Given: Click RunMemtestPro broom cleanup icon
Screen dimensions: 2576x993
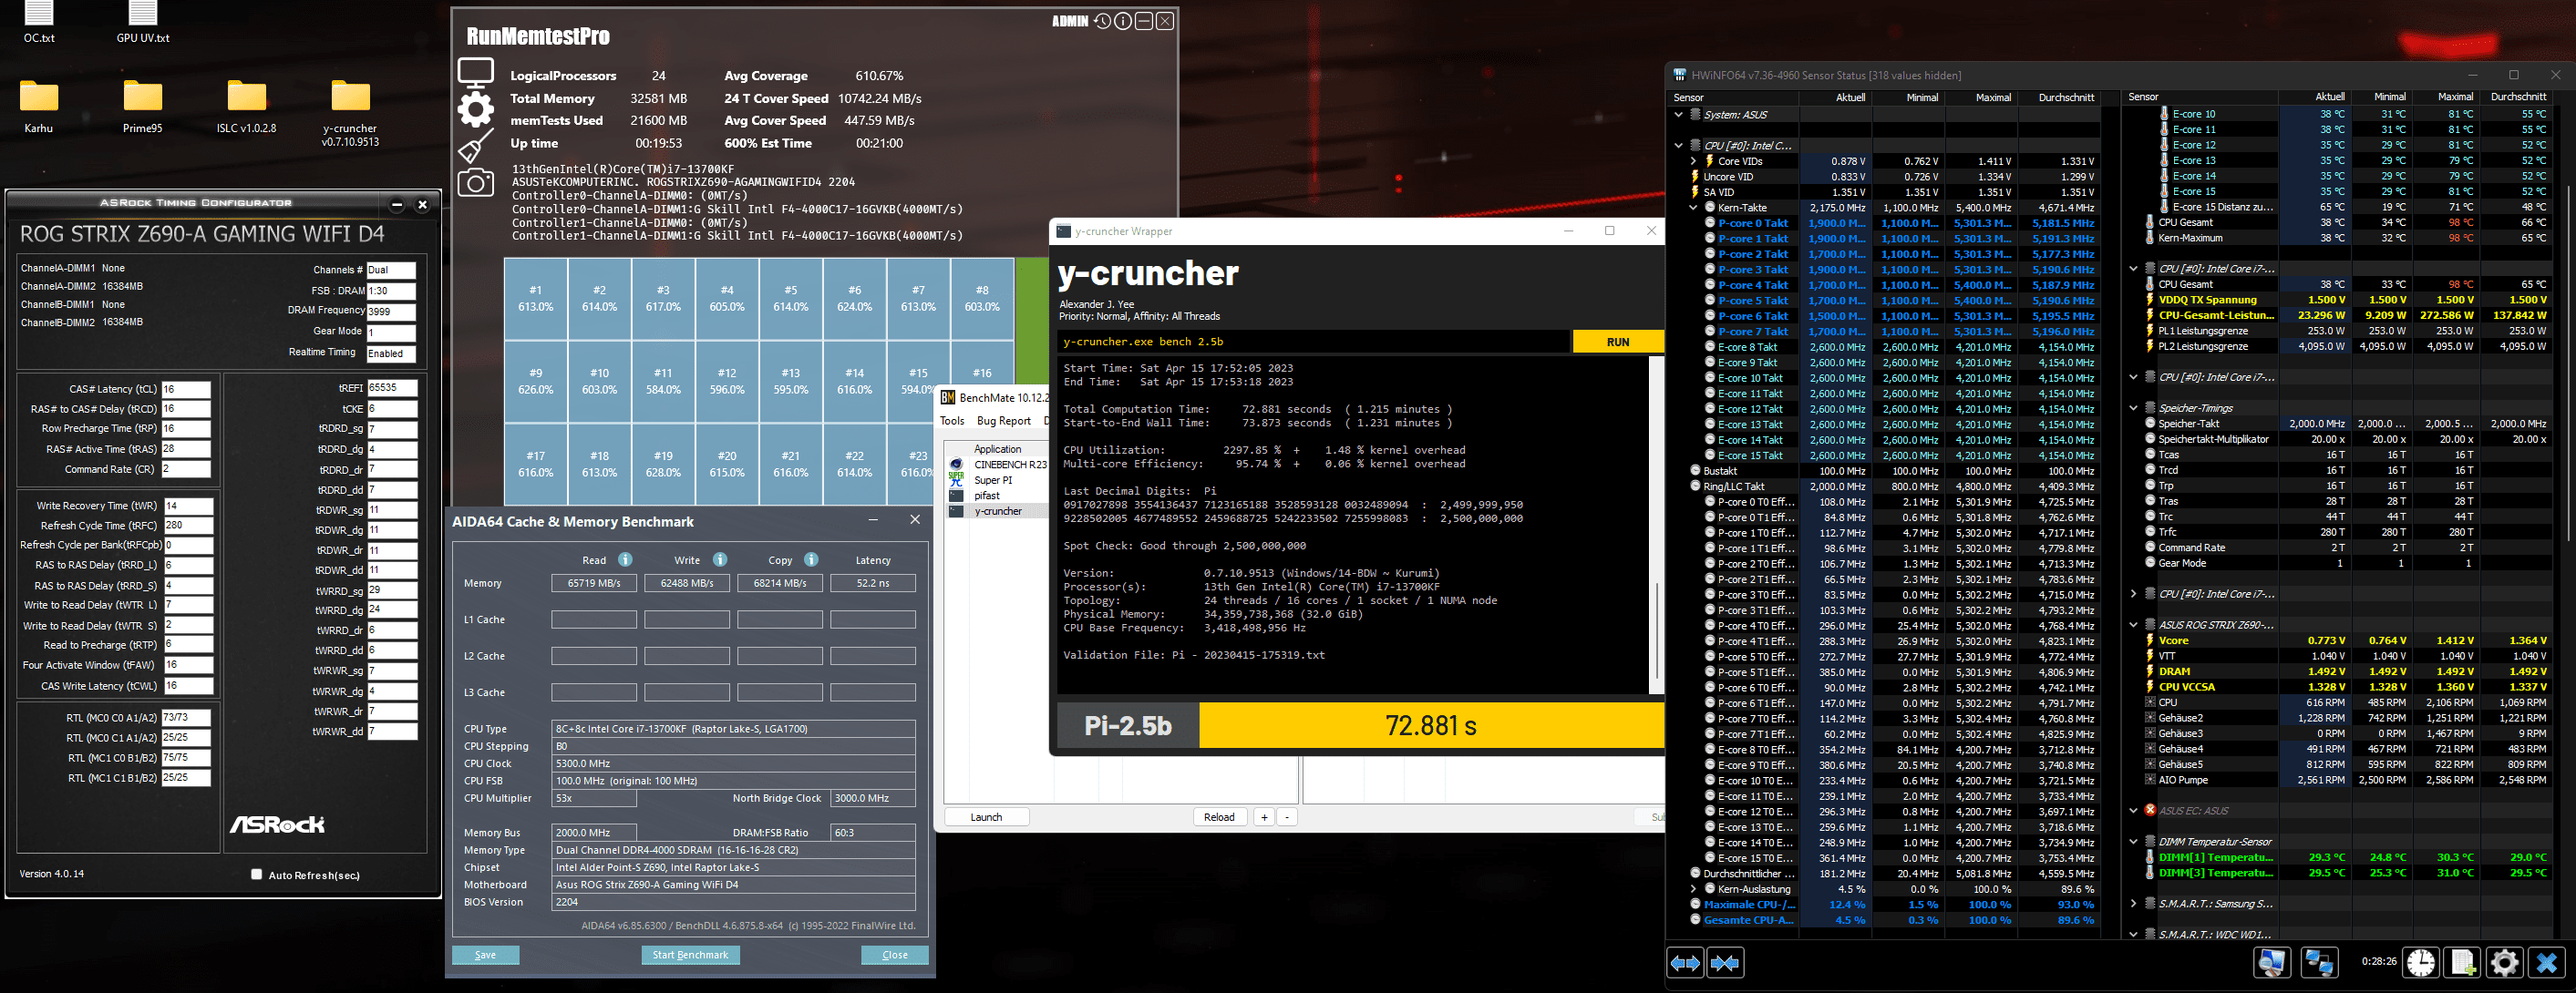Looking at the screenshot, I should tap(475, 146).
